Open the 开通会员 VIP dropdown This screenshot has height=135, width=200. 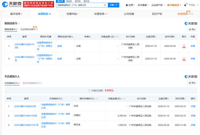tap(174, 5)
